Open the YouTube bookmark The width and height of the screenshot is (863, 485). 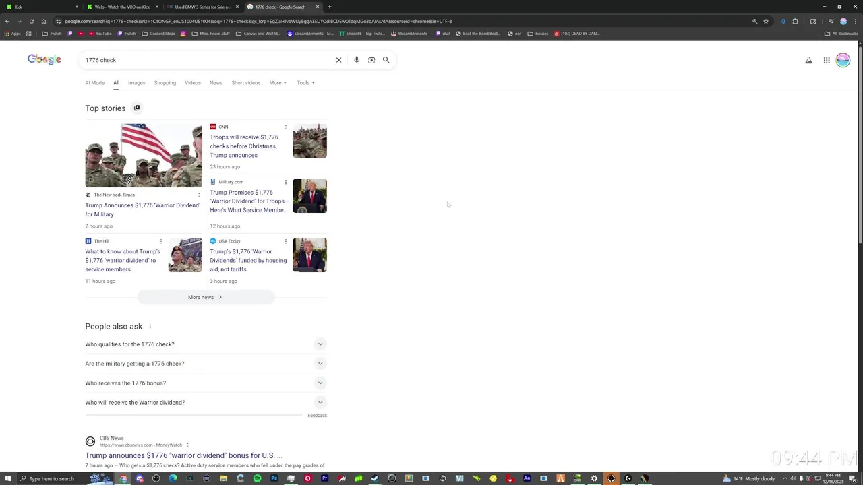tap(100, 34)
